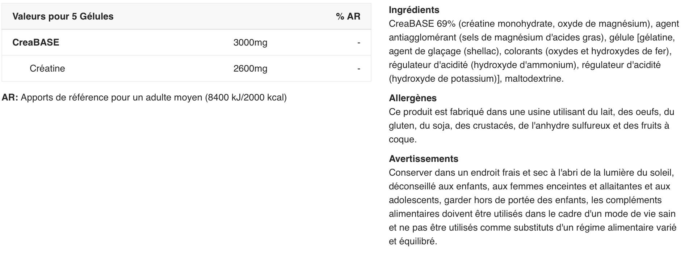The image size is (685, 253).
Task: Select the Créatine row label
Action: (47, 69)
